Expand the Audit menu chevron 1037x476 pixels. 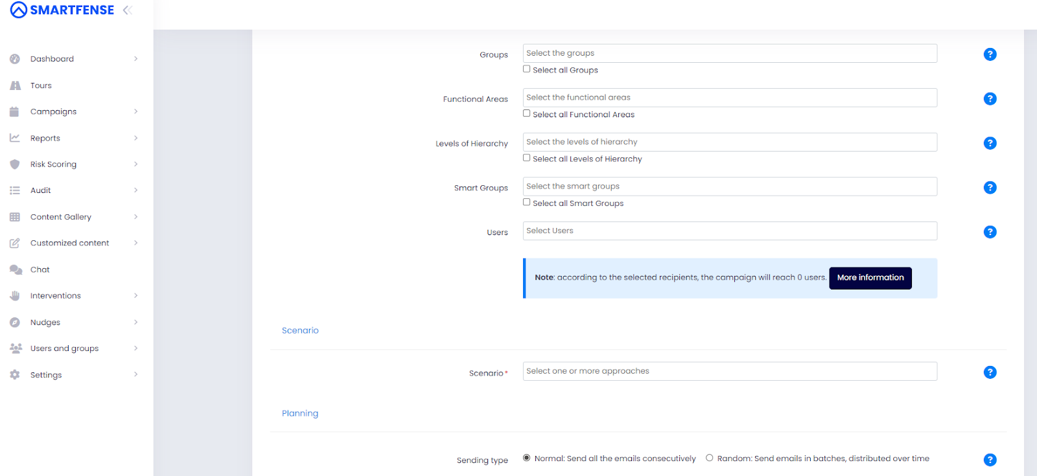136,190
